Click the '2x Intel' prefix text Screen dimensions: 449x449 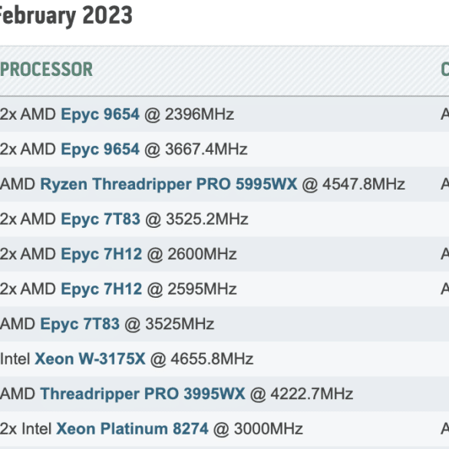tap(26, 429)
